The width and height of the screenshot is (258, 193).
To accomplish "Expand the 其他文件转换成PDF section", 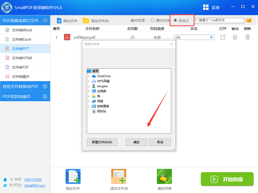I will (45, 86).
